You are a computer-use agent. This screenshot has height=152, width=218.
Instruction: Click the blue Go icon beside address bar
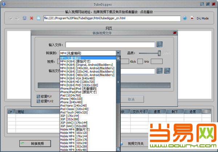185,18
